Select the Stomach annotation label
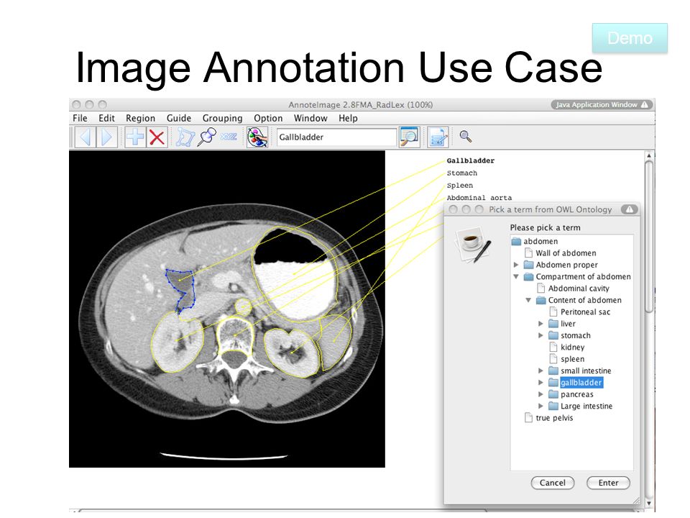This screenshot has height=518, width=690. [461, 173]
